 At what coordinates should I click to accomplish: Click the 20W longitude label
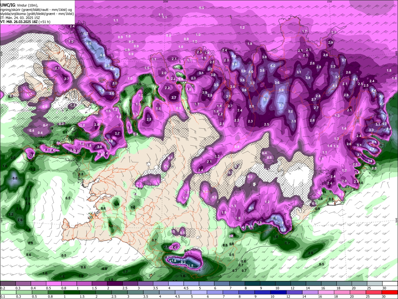(165, 2)
